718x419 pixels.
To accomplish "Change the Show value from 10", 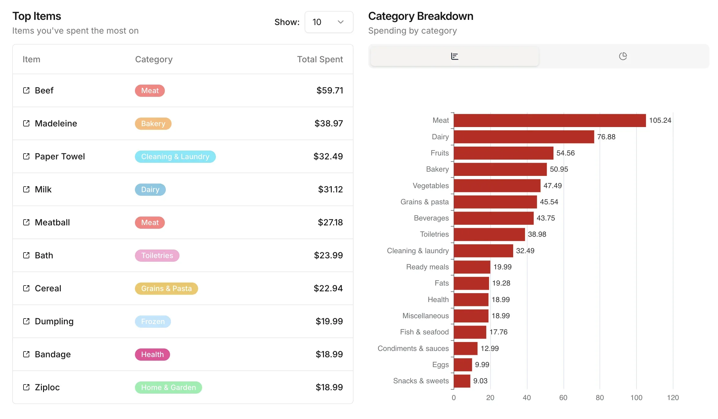I will pyautogui.click(x=329, y=22).
